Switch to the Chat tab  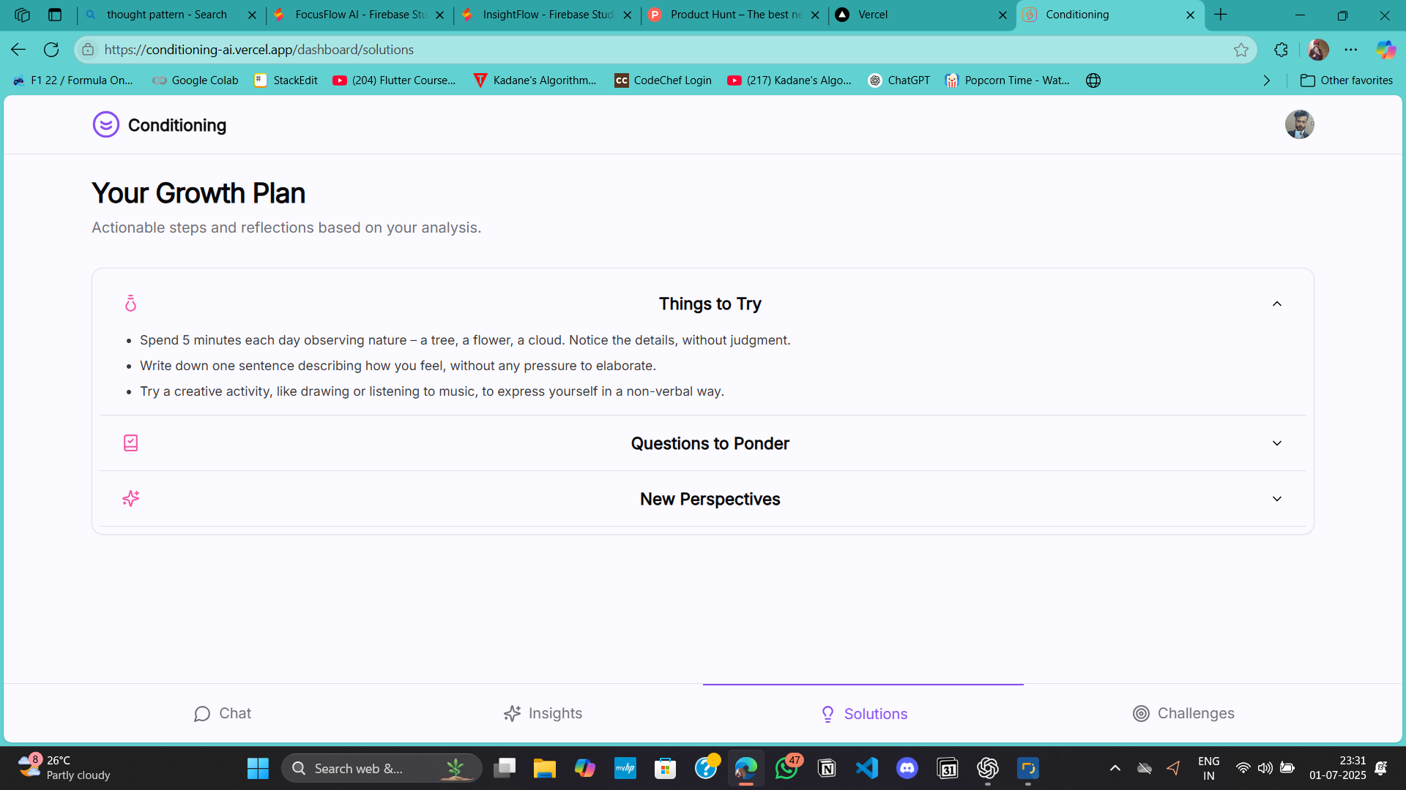(x=223, y=713)
